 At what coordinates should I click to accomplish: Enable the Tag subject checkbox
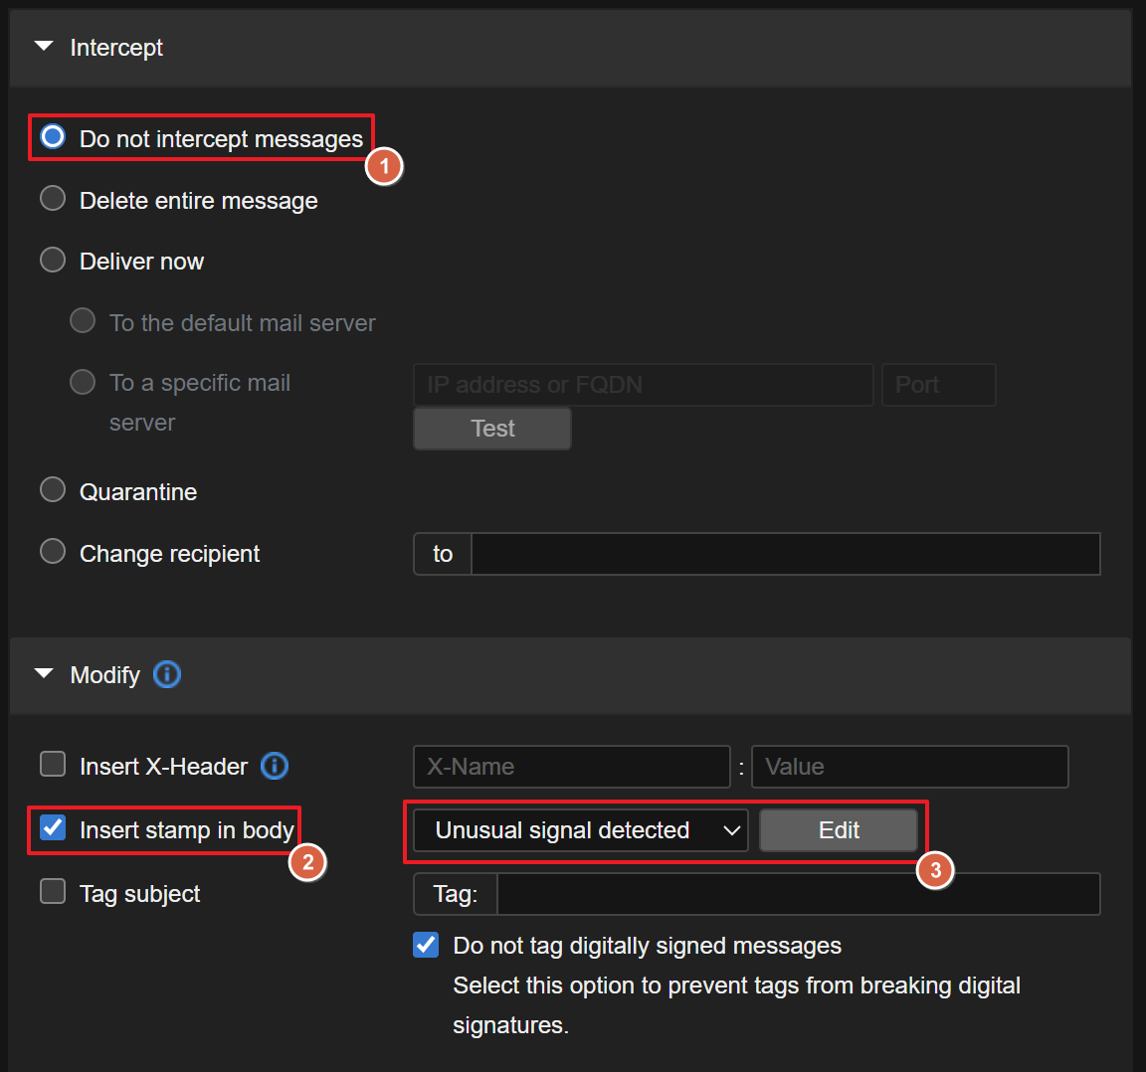pyautogui.click(x=53, y=892)
